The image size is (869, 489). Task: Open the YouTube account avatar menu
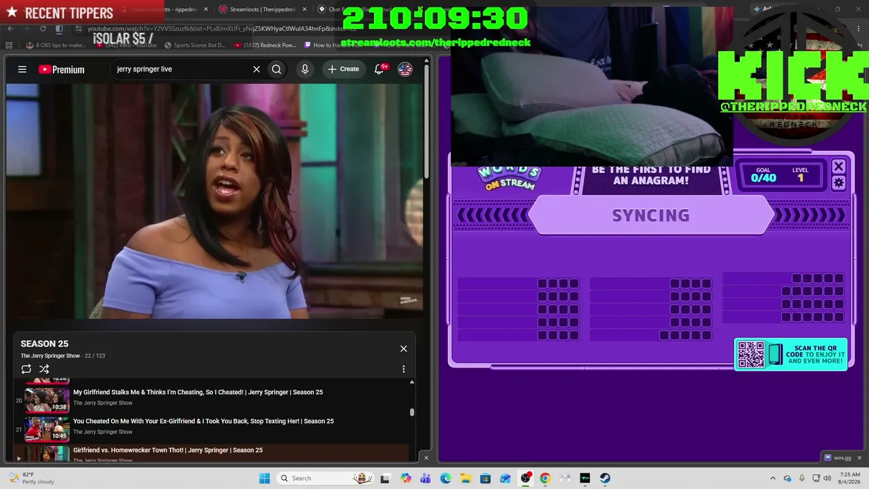405,69
